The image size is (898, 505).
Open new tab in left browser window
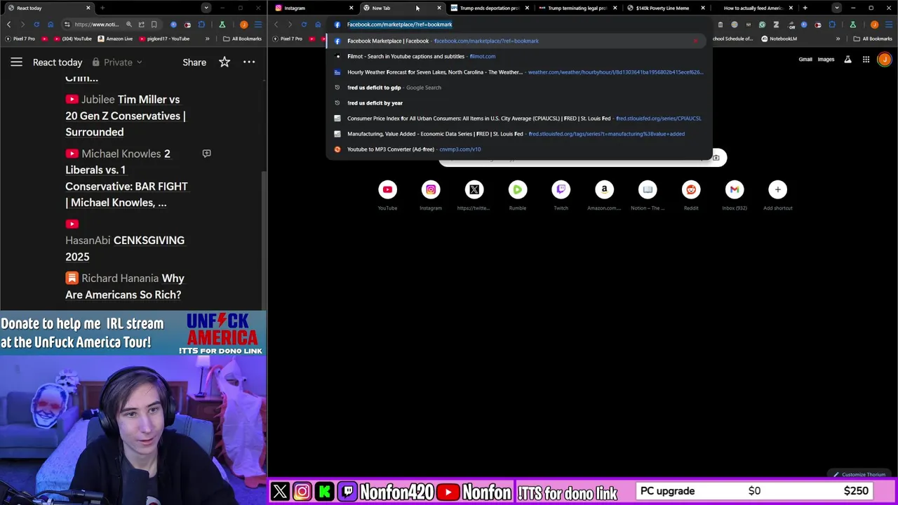102,8
